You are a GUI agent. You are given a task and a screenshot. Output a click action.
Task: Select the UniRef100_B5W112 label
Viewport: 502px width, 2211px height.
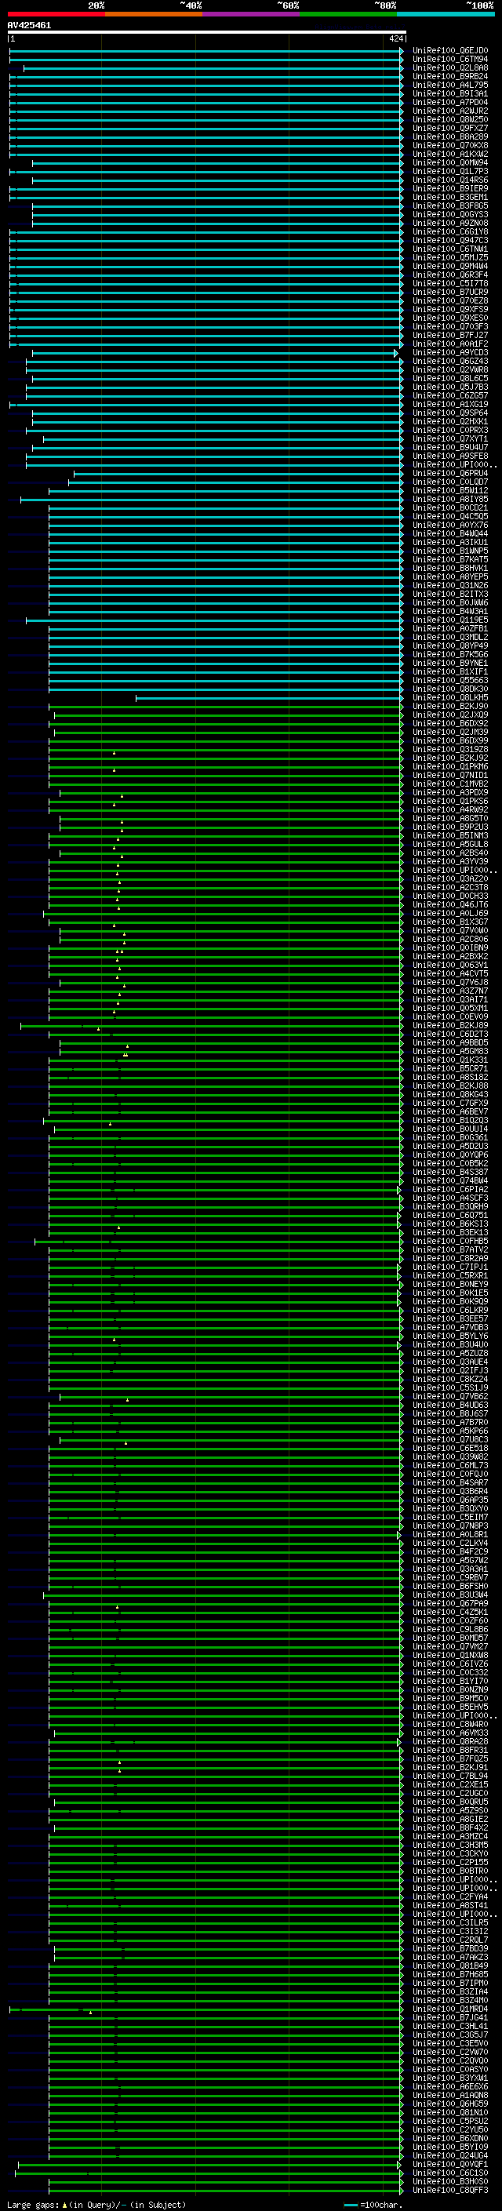coord(450,490)
